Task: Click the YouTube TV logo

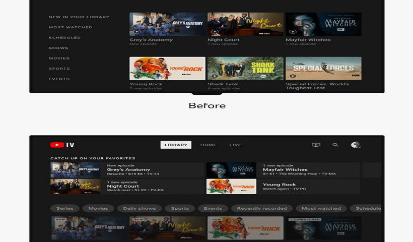Action: point(62,145)
